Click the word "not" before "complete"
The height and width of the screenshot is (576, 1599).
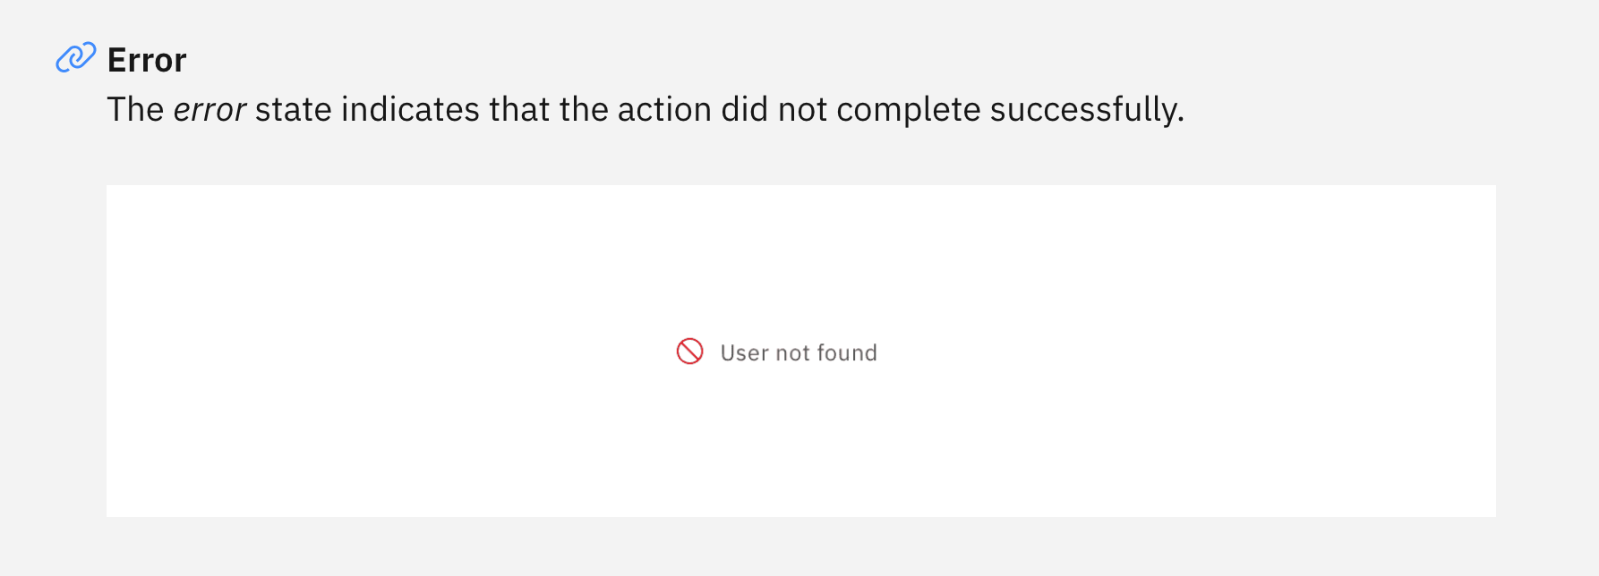pos(802,111)
